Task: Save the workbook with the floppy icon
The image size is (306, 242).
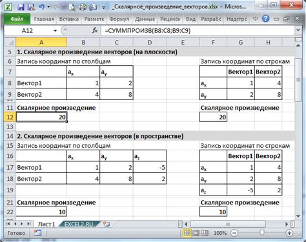Action: point(21,7)
